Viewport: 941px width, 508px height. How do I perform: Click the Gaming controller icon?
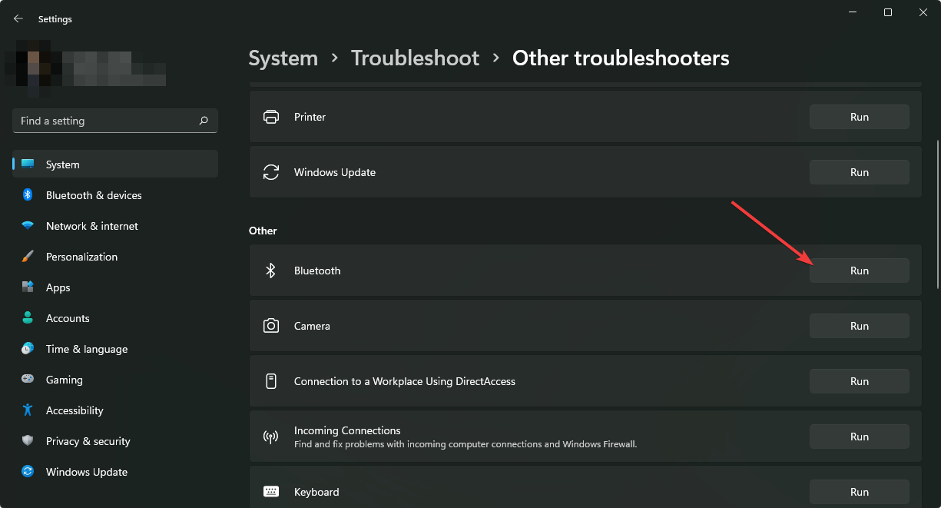[x=28, y=380]
